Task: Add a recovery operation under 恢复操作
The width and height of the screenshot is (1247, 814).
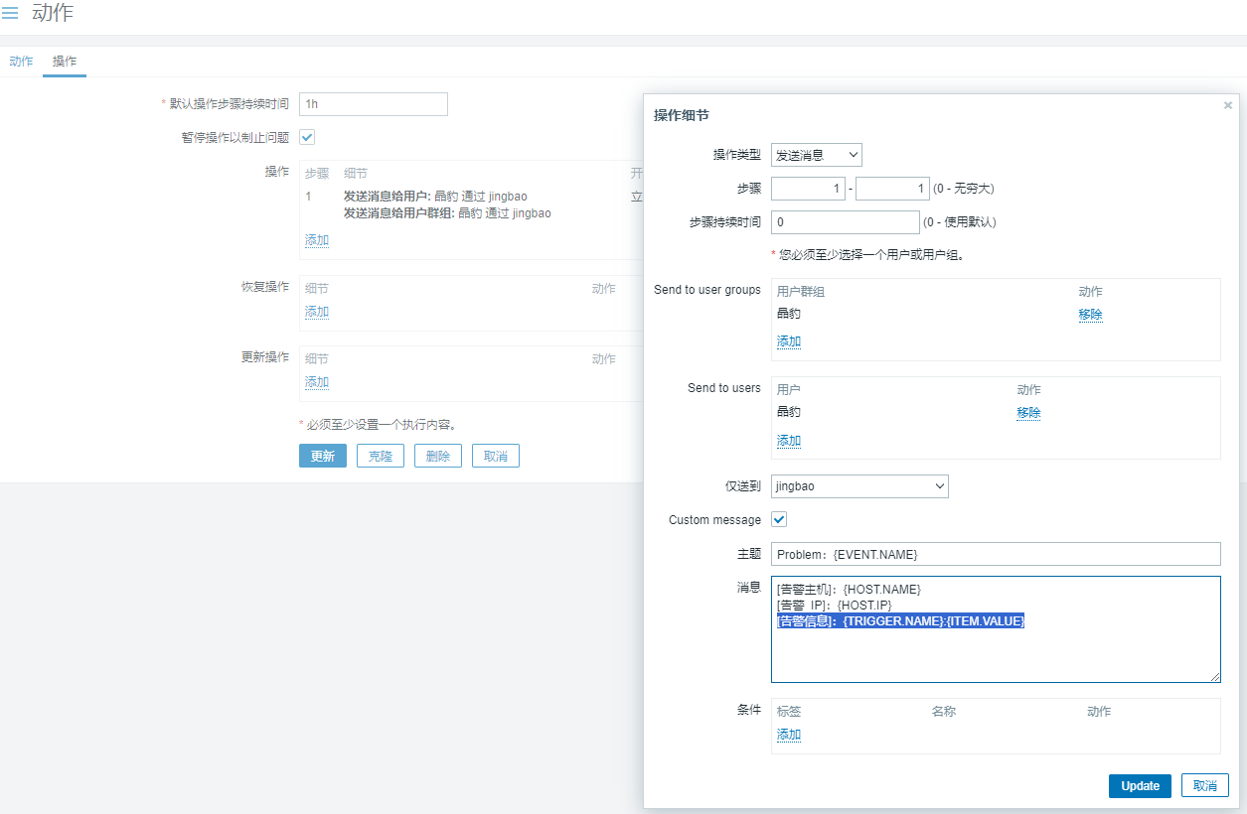Action: 316,312
